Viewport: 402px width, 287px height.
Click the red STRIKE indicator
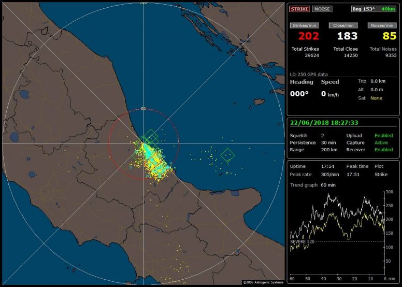point(300,9)
